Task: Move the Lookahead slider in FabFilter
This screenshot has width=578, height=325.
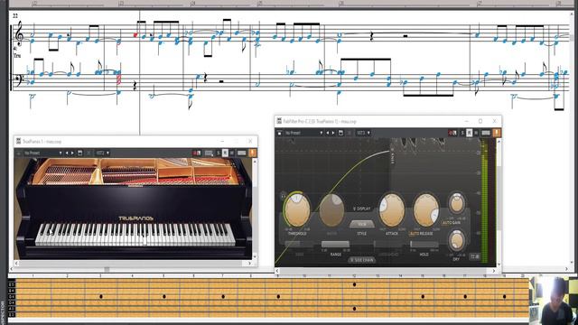Action: 387,245
